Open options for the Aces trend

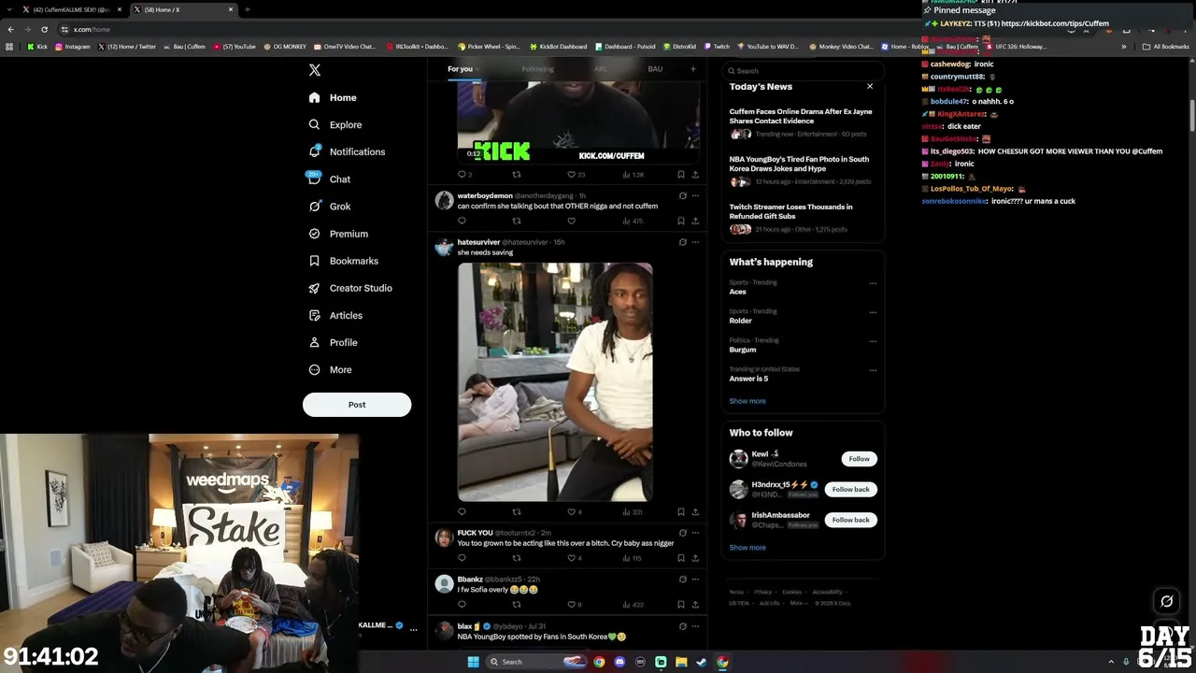[873, 283]
